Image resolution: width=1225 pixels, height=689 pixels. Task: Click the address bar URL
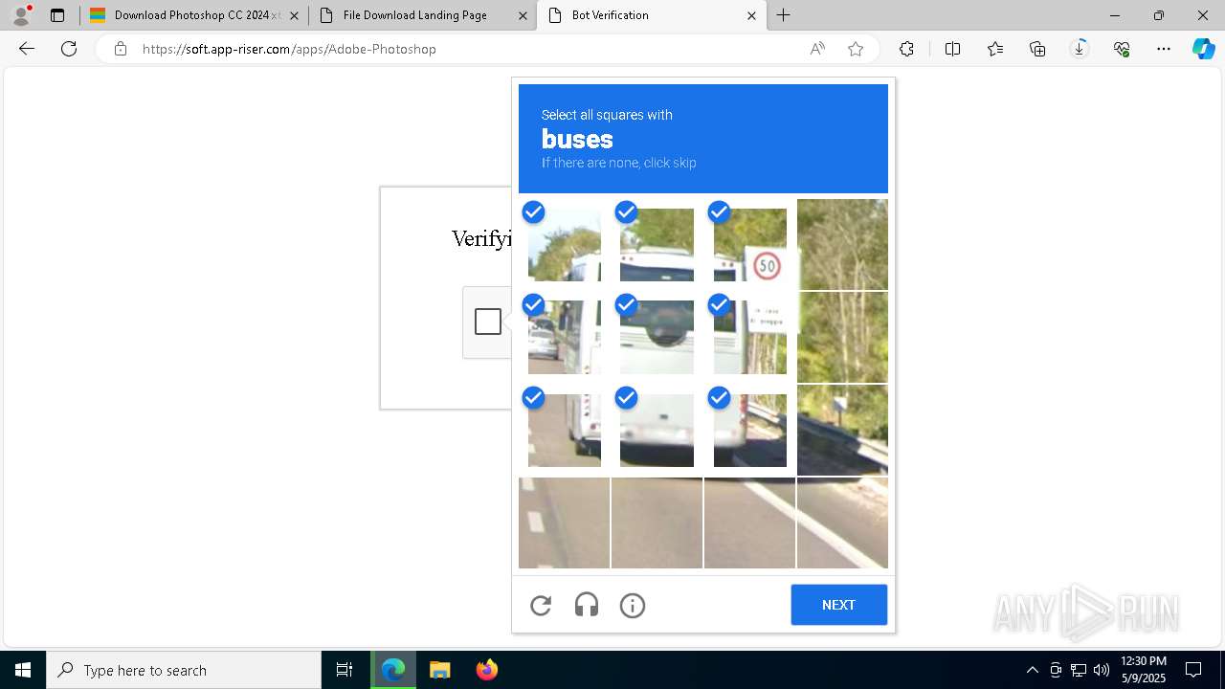click(289, 49)
